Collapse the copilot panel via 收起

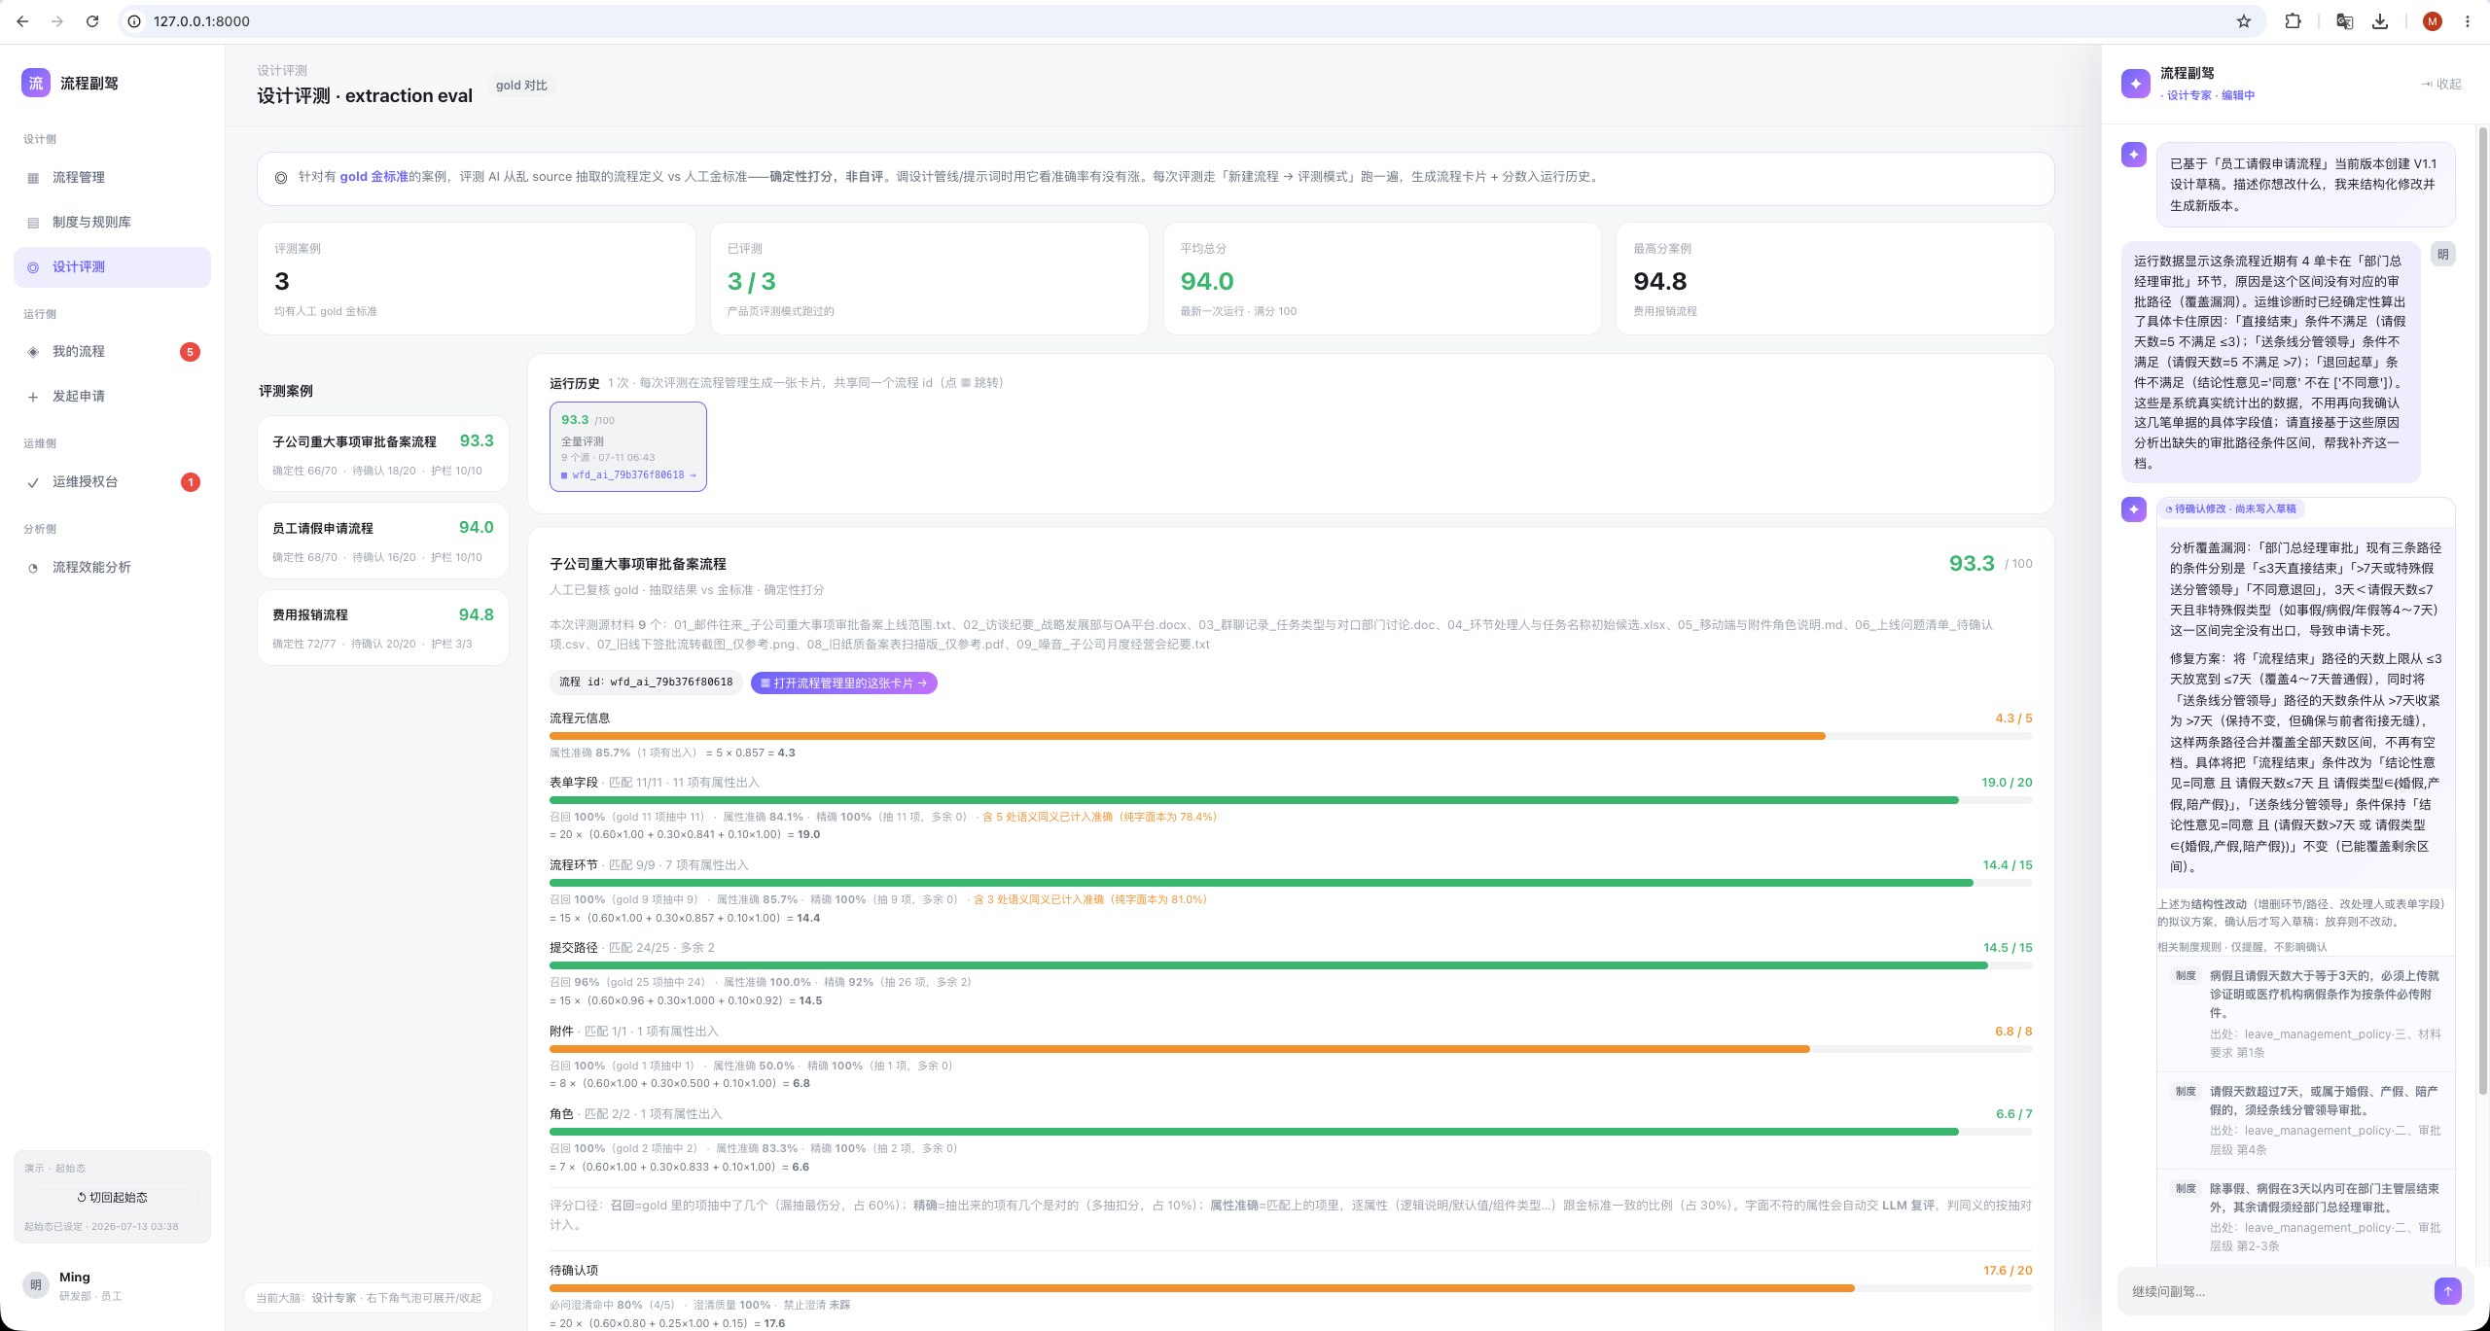tap(2441, 85)
